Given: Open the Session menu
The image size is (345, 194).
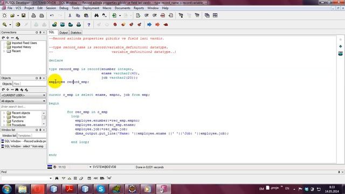Looking at the screenshot, I should pyautogui.click(x=51, y=8).
